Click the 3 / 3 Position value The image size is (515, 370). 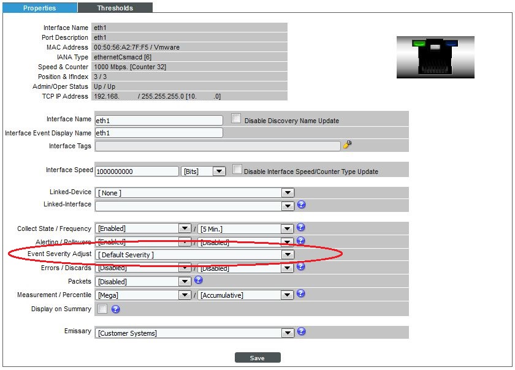100,77
